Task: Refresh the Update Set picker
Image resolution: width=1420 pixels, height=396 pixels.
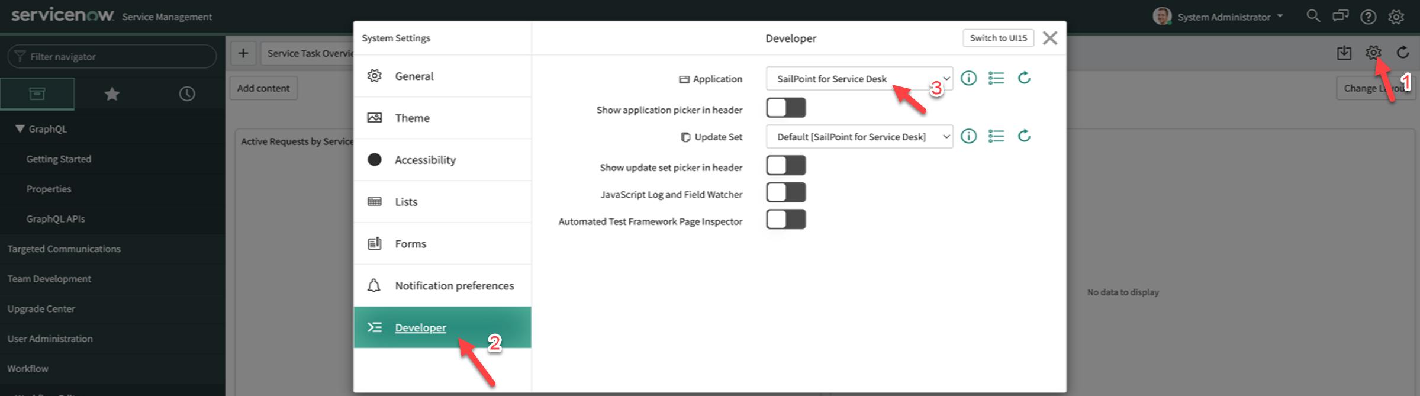Action: pos(1024,136)
